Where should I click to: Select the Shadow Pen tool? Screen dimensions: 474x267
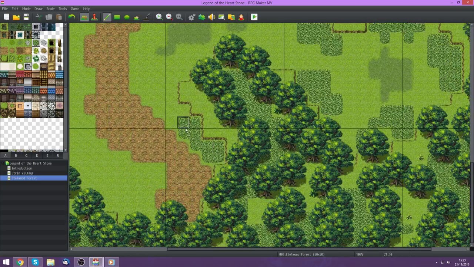tap(147, 17)
